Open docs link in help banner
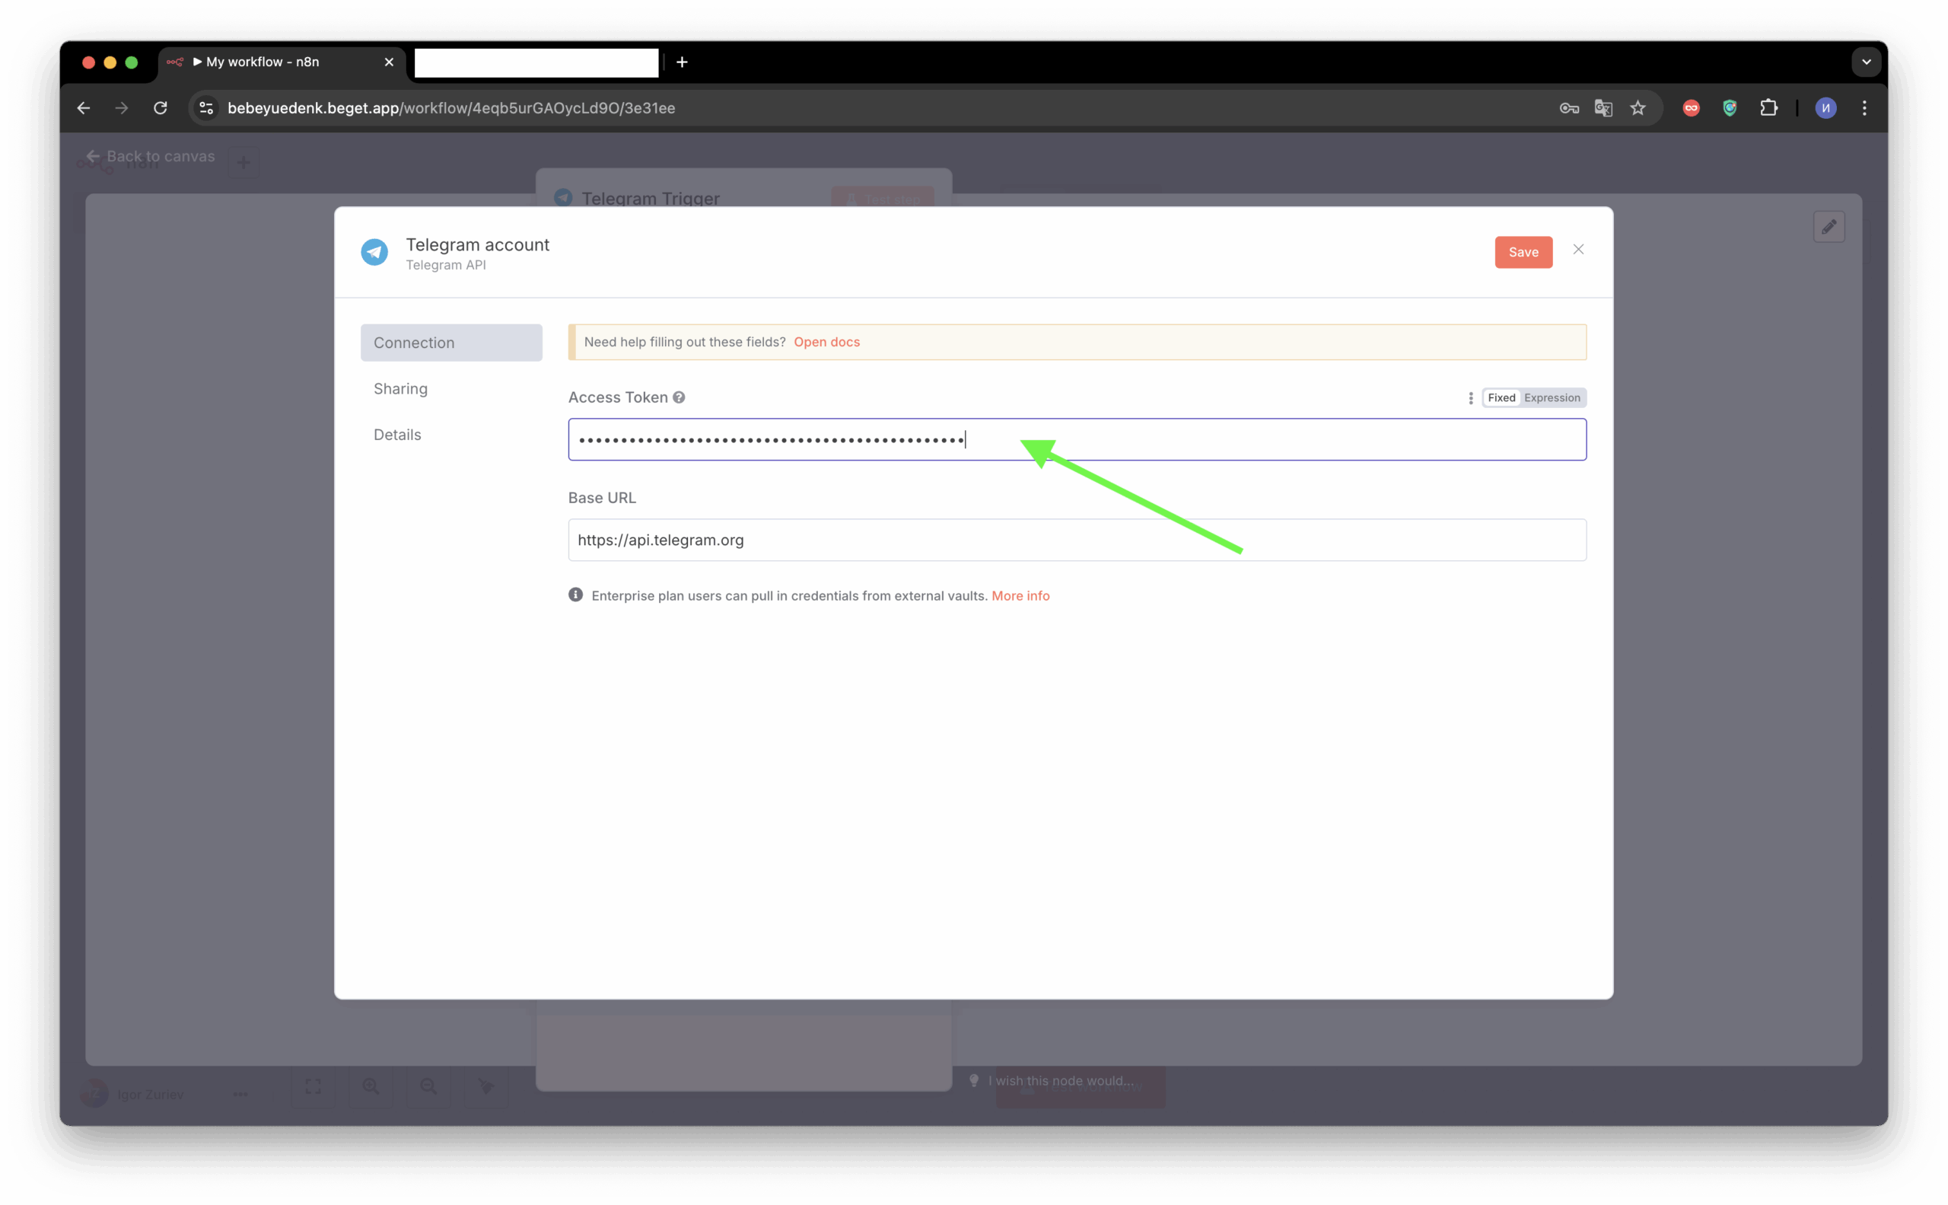This screenshot has width=1948, height=1205. tap(826, 342)
